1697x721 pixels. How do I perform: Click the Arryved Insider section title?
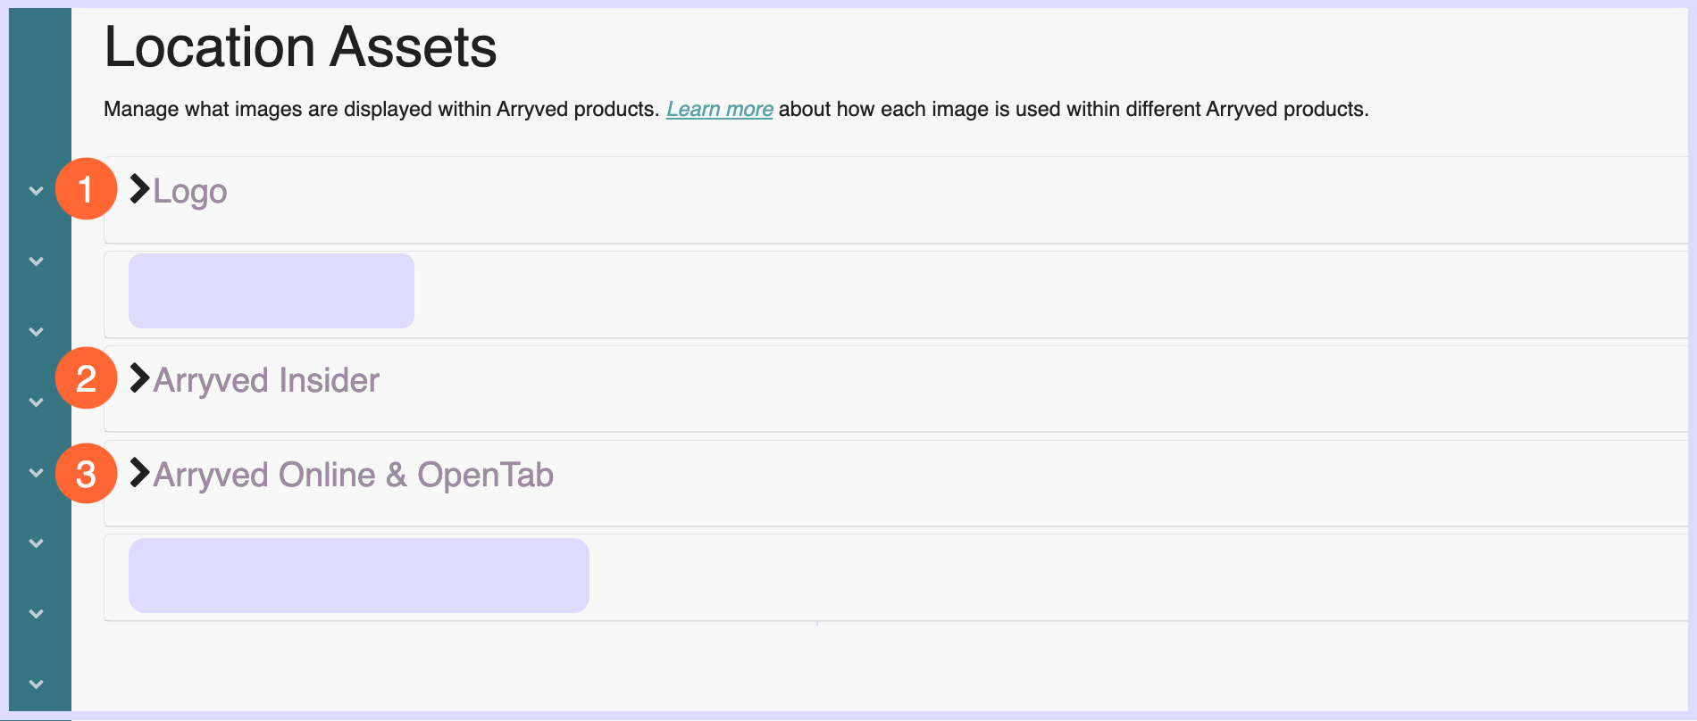click(266, 380)
